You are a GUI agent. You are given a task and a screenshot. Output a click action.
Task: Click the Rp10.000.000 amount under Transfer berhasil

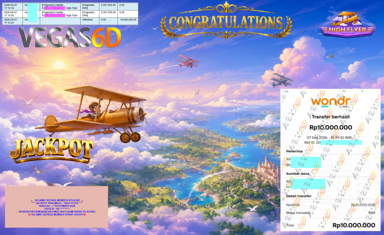pyautogui.click(x=331, y=128)
